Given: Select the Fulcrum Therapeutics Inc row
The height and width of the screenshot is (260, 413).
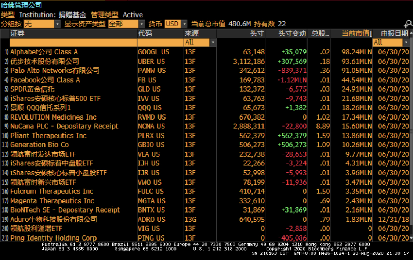Looking at the screenshot, I should coord(206,191).
